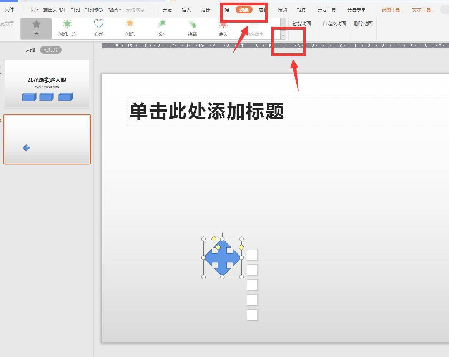Click the 自定义动画 button

(x=334, y=24)
